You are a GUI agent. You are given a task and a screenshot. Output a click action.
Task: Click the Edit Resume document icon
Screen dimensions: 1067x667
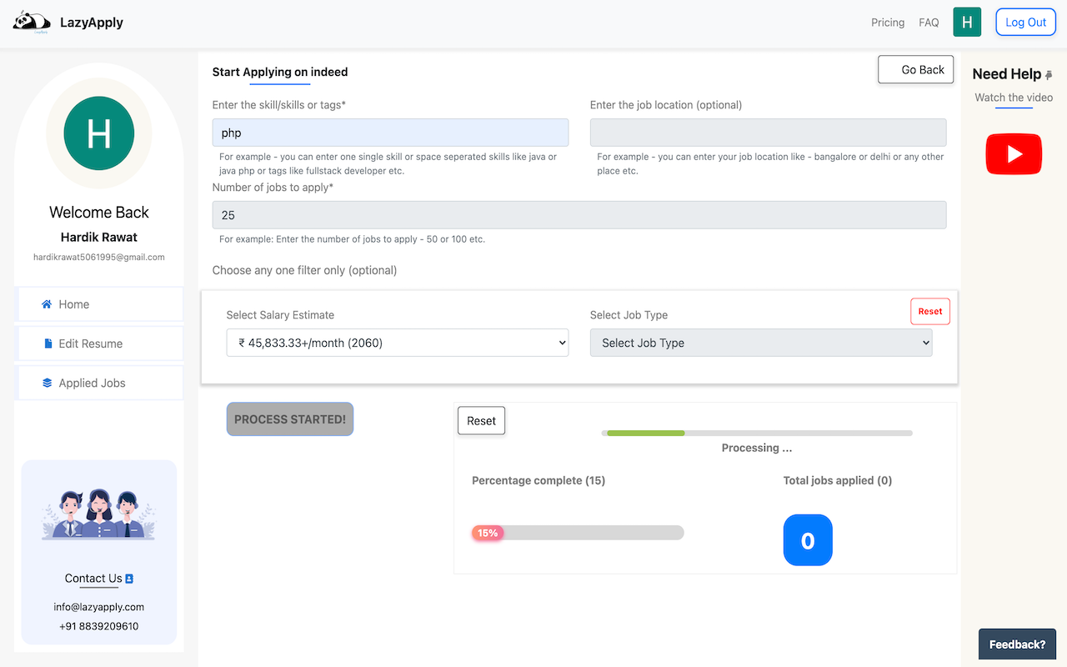pos(47,343)
